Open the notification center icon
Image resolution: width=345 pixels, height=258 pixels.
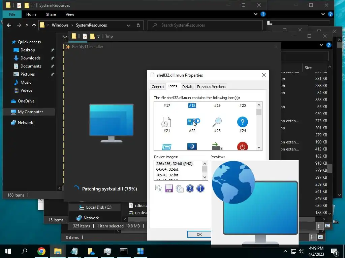pyautogui.click(x=335, y=251)
